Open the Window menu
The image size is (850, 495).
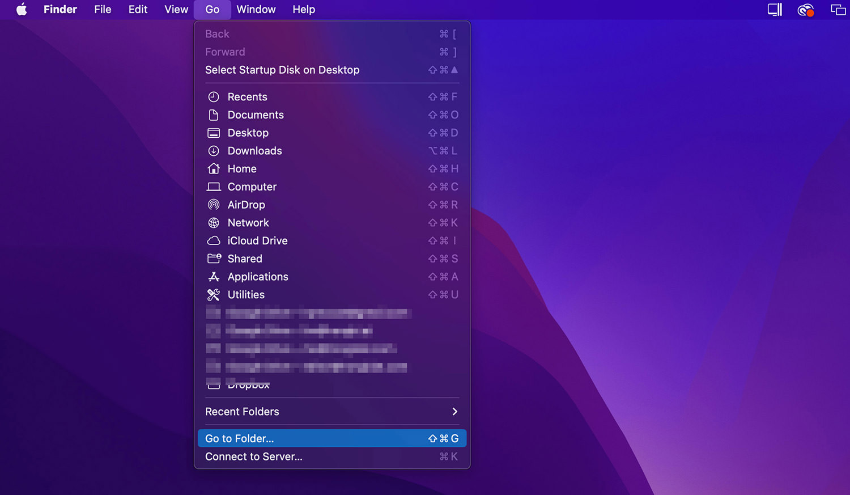click(x=256, y=9)
